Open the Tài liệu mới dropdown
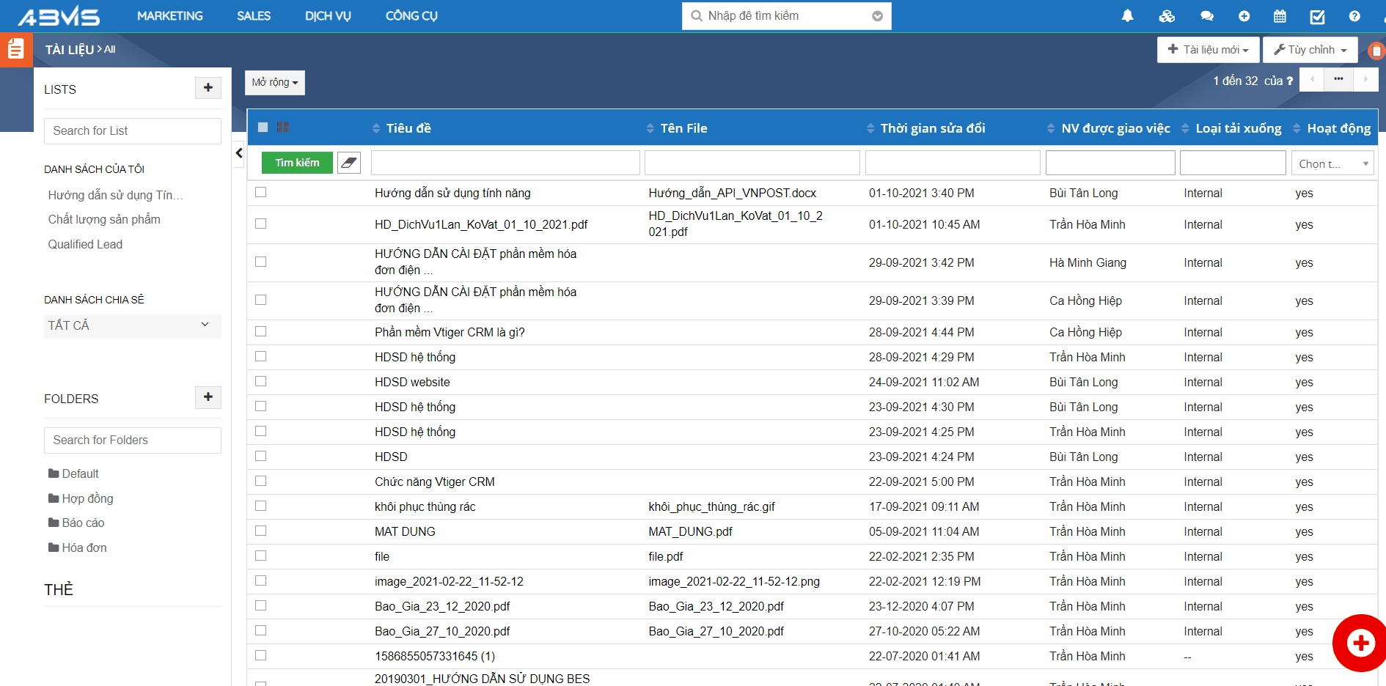Screen dimensions: 1386x686 [x=1208, y=50]
